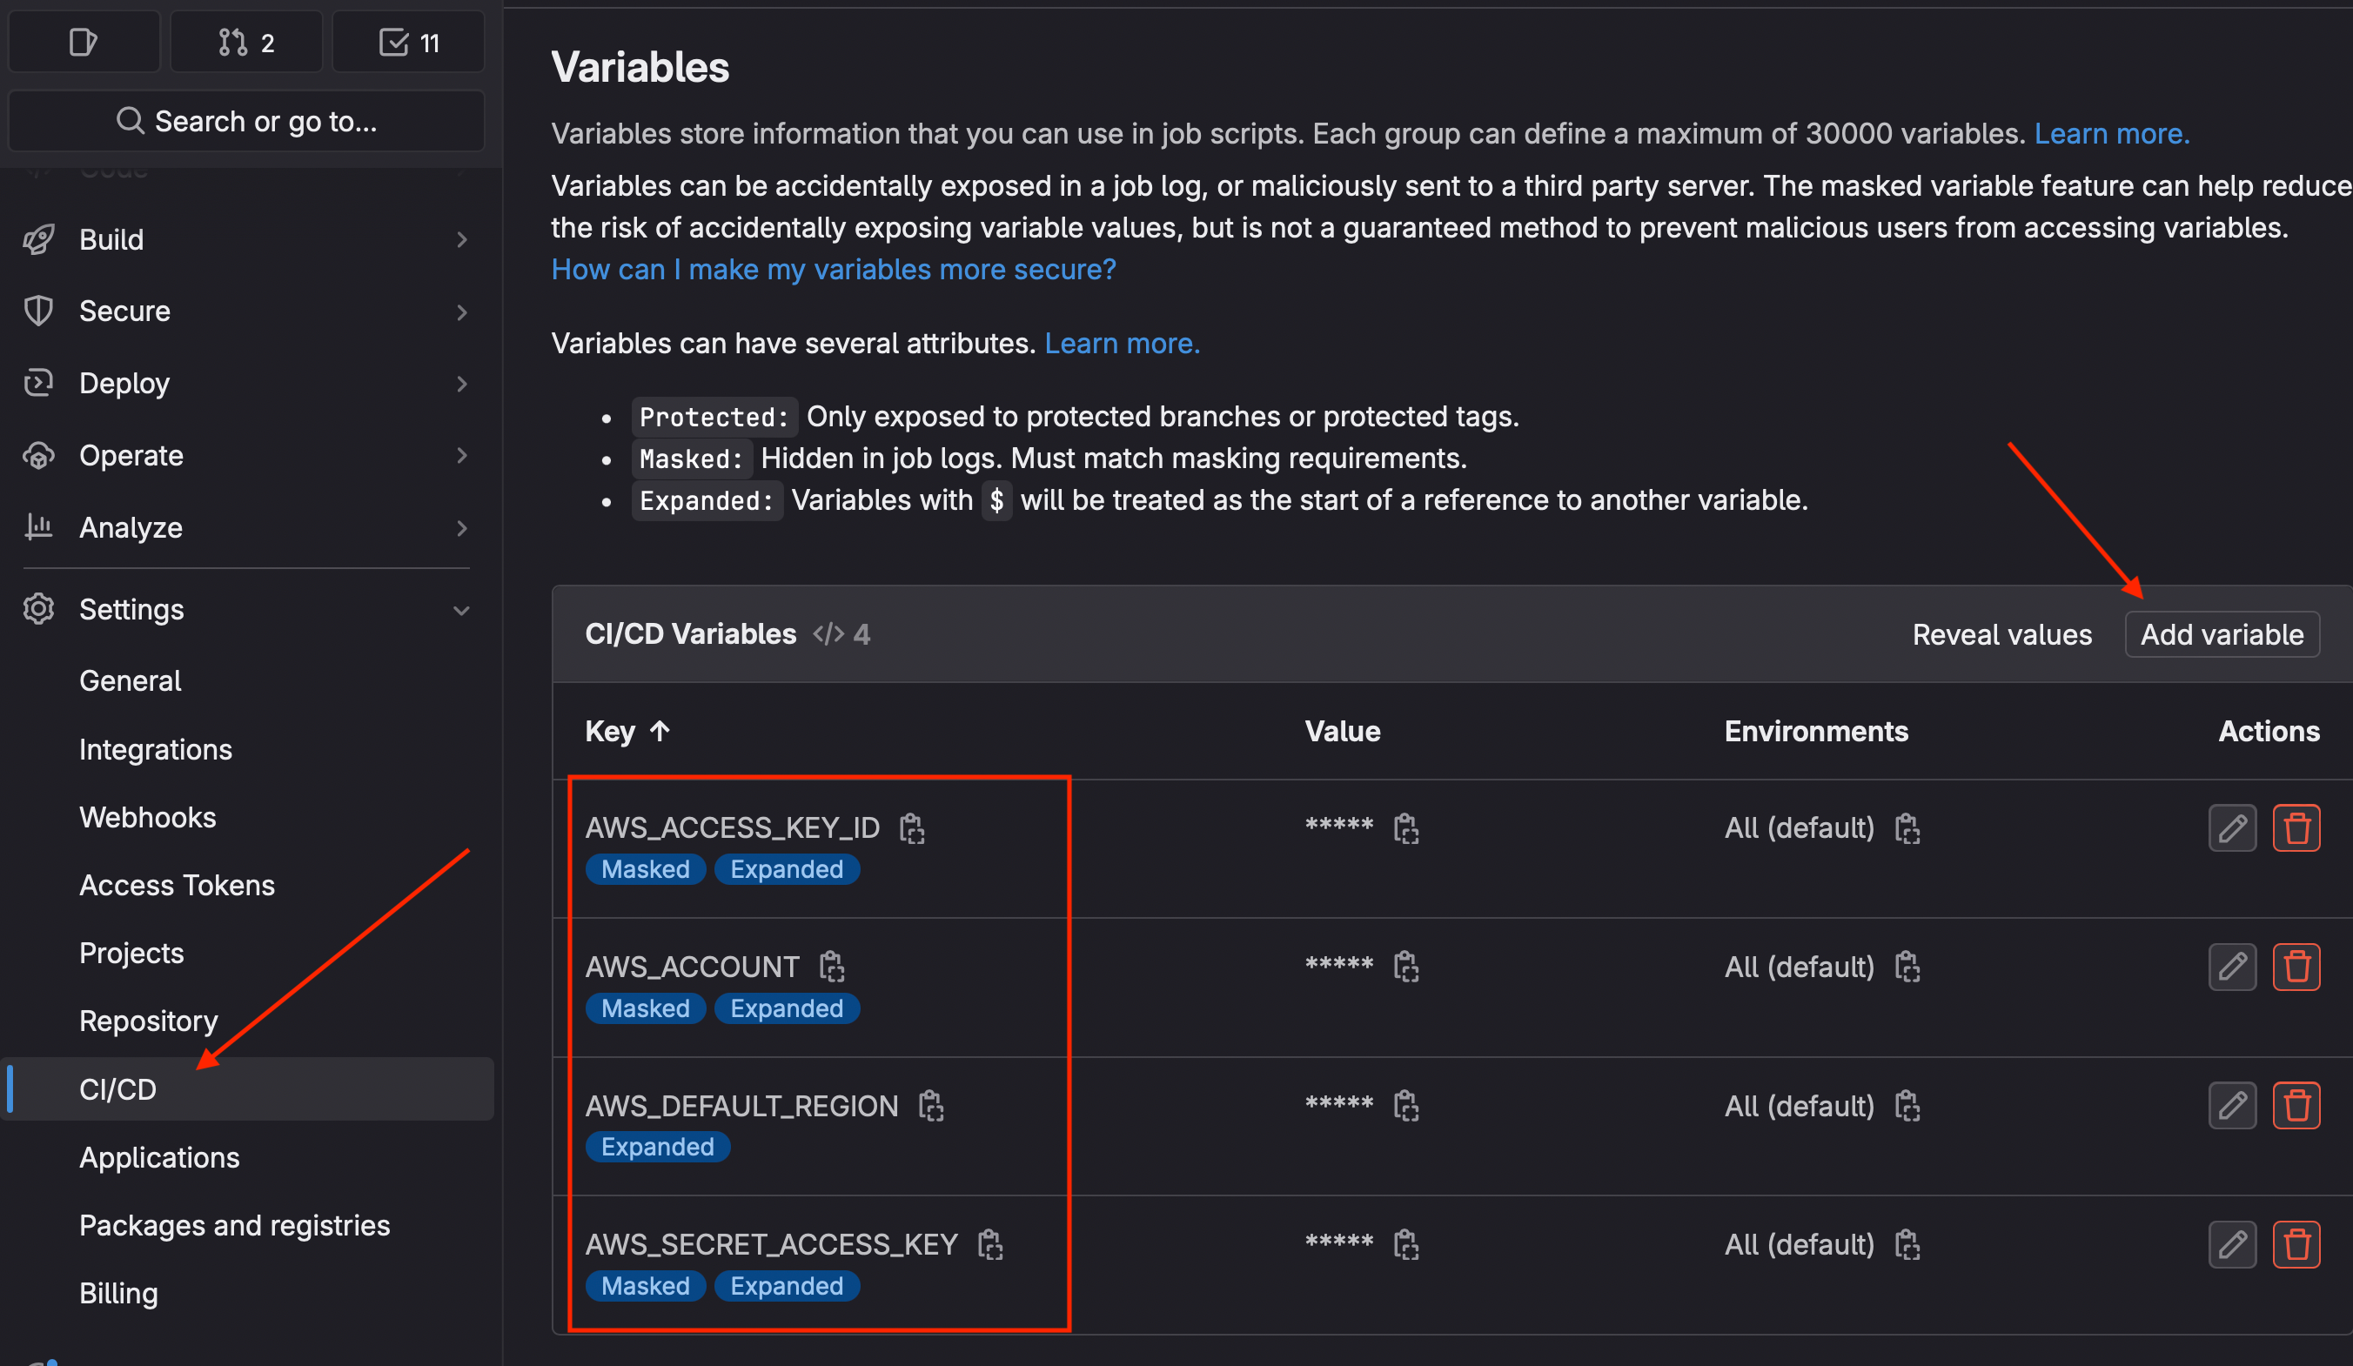Click Add variable button
The height and width of the screenshot is (1366, 2353).
[x=2222, y=635]
